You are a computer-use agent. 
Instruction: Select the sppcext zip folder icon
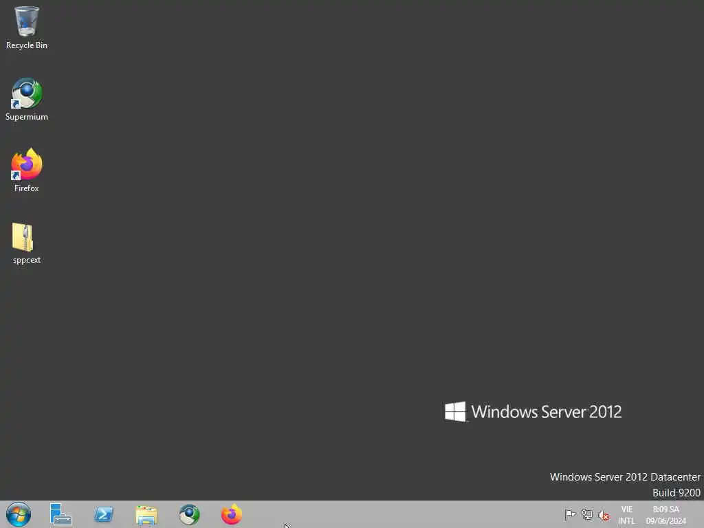coord(27,243)
